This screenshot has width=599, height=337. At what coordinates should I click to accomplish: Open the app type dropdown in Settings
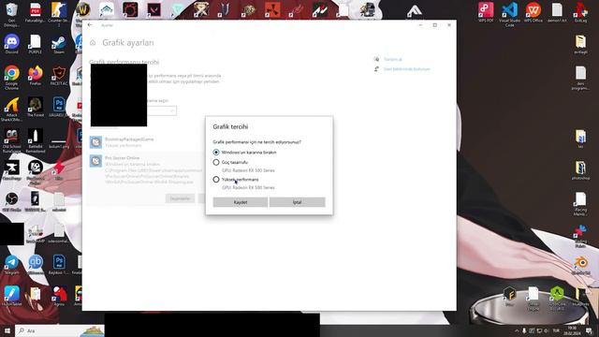[162, 110]
